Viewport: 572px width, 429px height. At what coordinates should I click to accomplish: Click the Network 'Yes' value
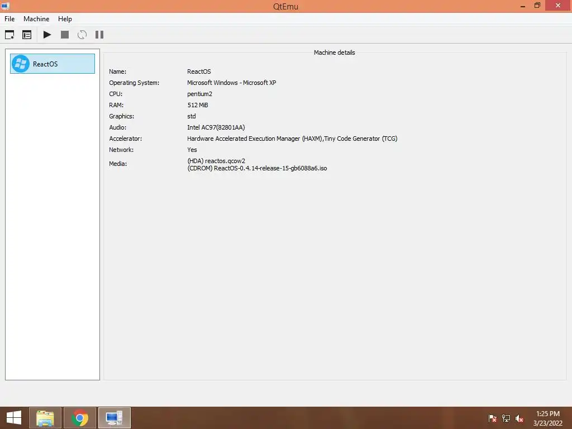192,150
